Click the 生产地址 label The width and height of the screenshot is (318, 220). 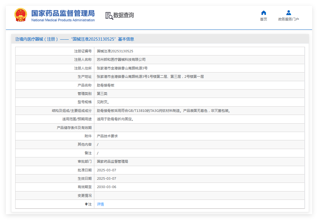85,77
